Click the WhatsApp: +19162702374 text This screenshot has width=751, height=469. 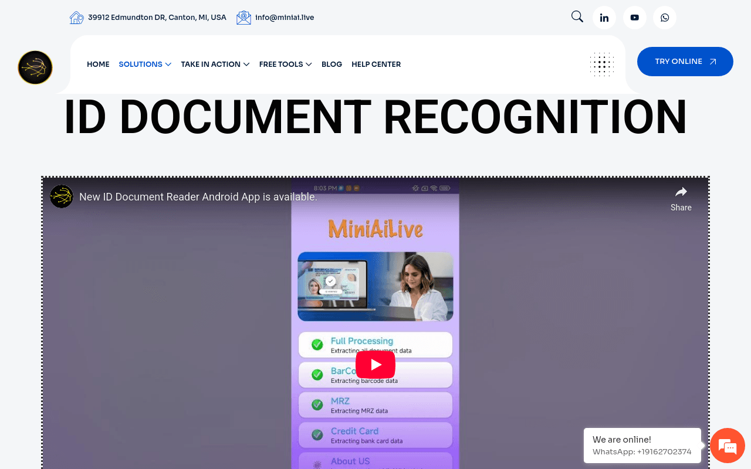pyautogui.click(x=642, y=452)
